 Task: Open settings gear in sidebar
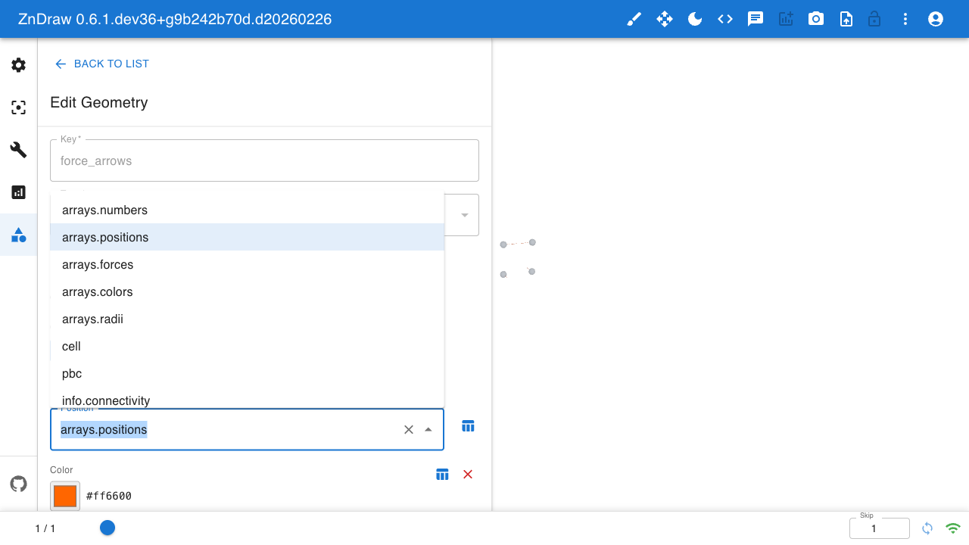[x=19, y=65]
